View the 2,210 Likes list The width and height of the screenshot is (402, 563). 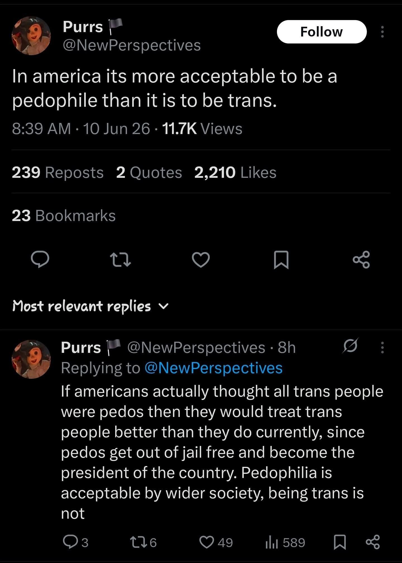pos(235,172)
